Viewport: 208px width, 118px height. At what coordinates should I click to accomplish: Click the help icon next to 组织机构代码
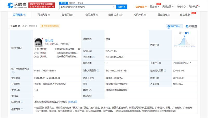(165, 70)
